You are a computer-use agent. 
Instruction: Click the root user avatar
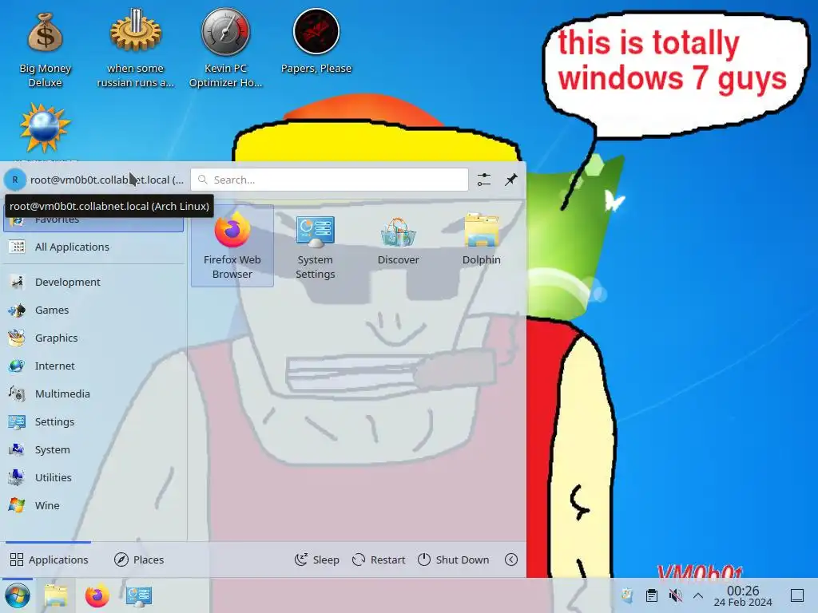tap(15, 180)
